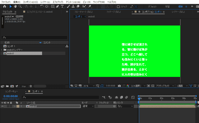Open the (1/4画質) resolution dropdown
The image size is (199, 123).
tap(138, 86)
